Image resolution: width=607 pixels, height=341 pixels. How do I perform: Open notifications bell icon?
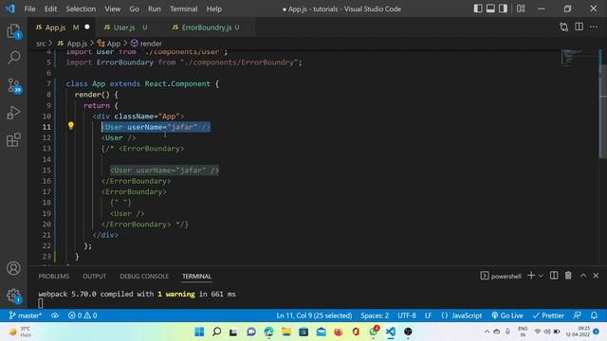tap(594, 315)
